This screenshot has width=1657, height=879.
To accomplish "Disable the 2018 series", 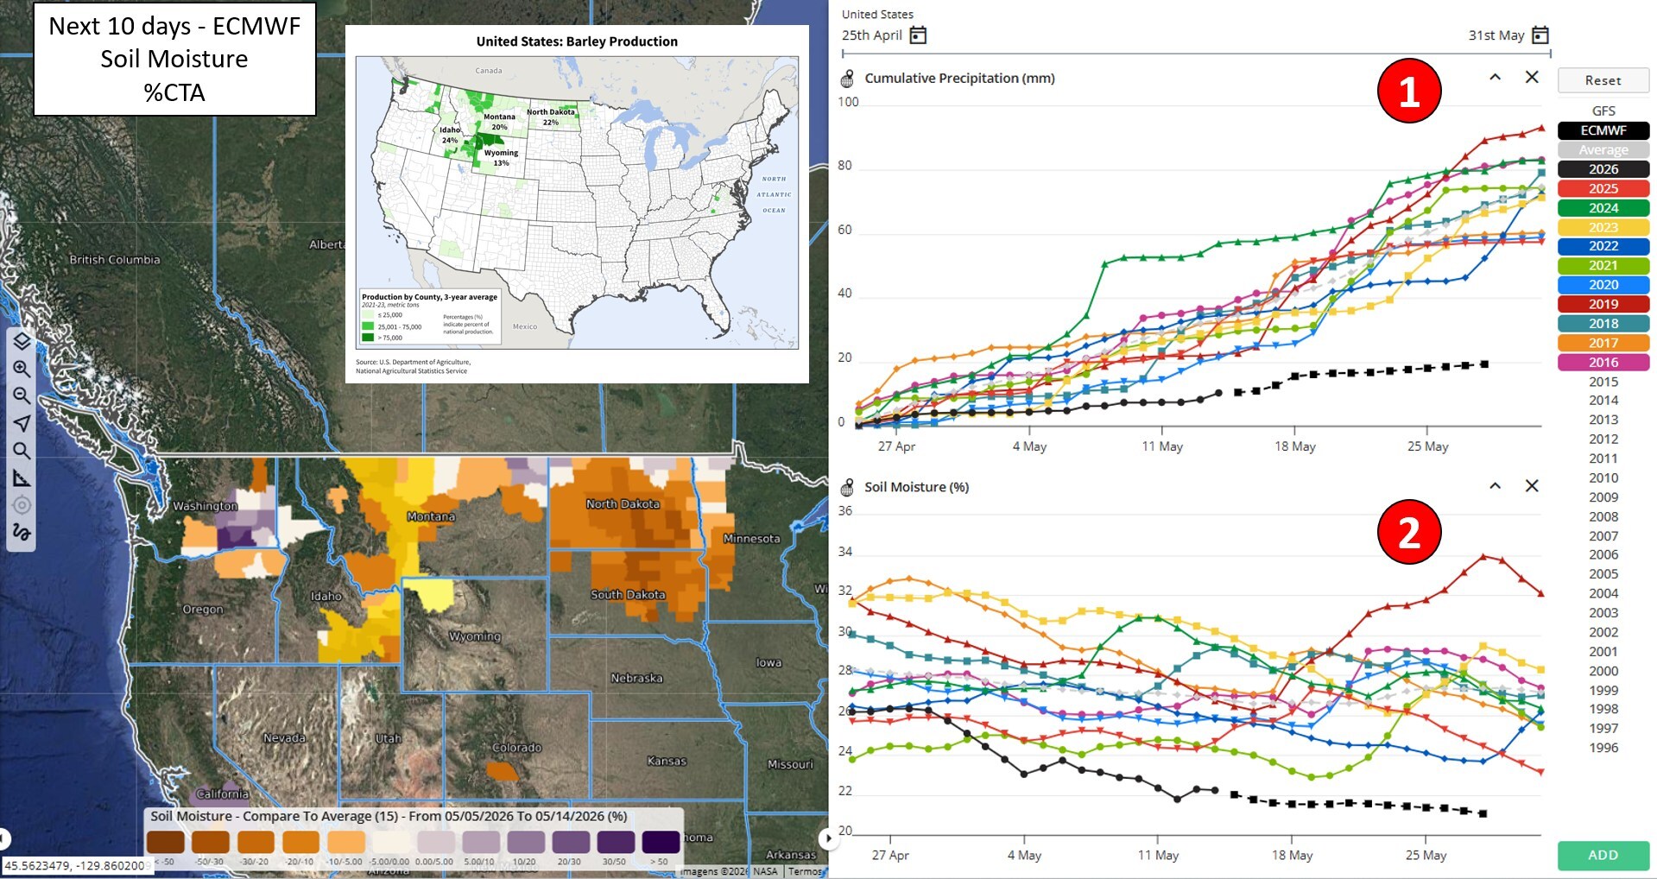I will [1603, 324].
